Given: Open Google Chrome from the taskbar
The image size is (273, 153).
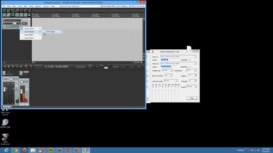Looking at the screenshot, I should coord(15,150).
